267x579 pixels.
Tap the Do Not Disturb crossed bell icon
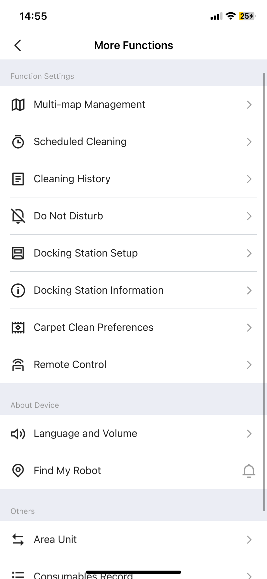[18, 216]
